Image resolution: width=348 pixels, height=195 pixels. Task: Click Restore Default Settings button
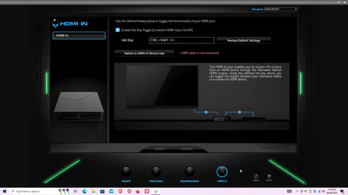point(244,40)
